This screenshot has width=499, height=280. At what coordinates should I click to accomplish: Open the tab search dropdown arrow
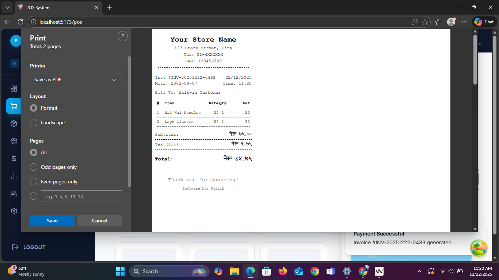tap(7, 7)
